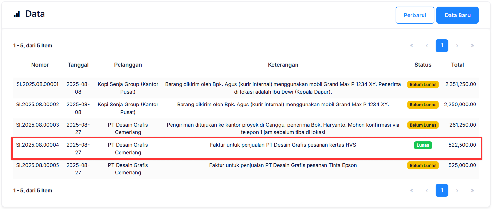Screen dimensions: 493x209
Task: Click the Total column header
Action: [x=457, y=65]
